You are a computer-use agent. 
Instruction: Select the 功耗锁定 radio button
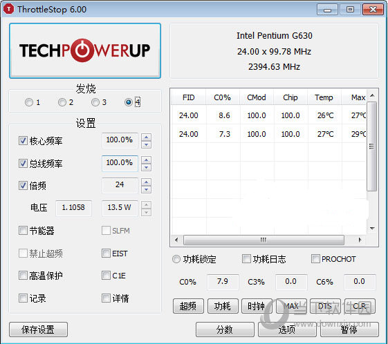coord(176,259)
